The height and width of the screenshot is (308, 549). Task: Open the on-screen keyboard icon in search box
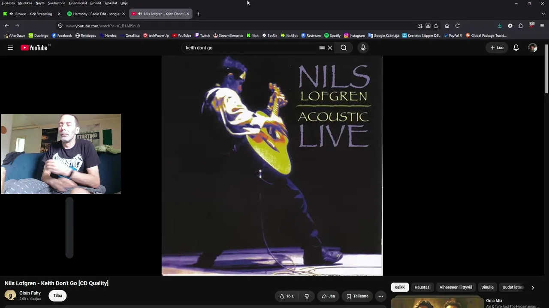click(x=322, y=48)
